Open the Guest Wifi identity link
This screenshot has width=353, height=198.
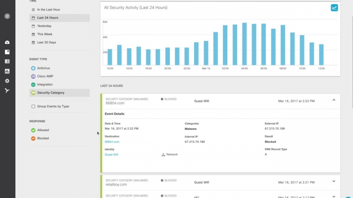point(112,155)
